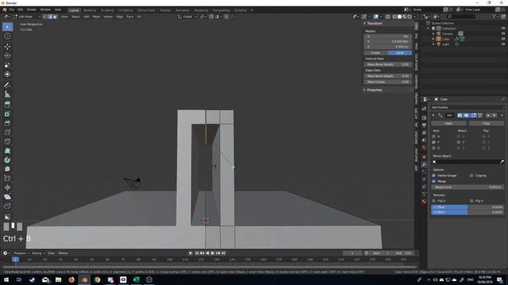
Task: Collapse the Mirror modifier panel
Action: point(433,116)
